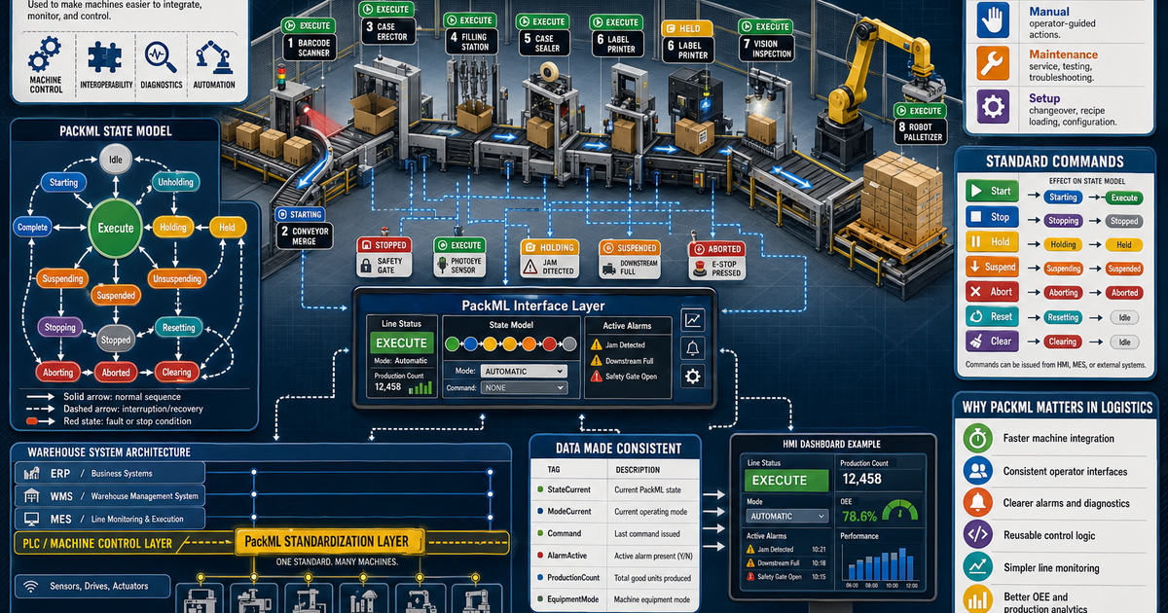Select the Manual mode hand icon
This screenshot has width=1168, height=613.
995,20
